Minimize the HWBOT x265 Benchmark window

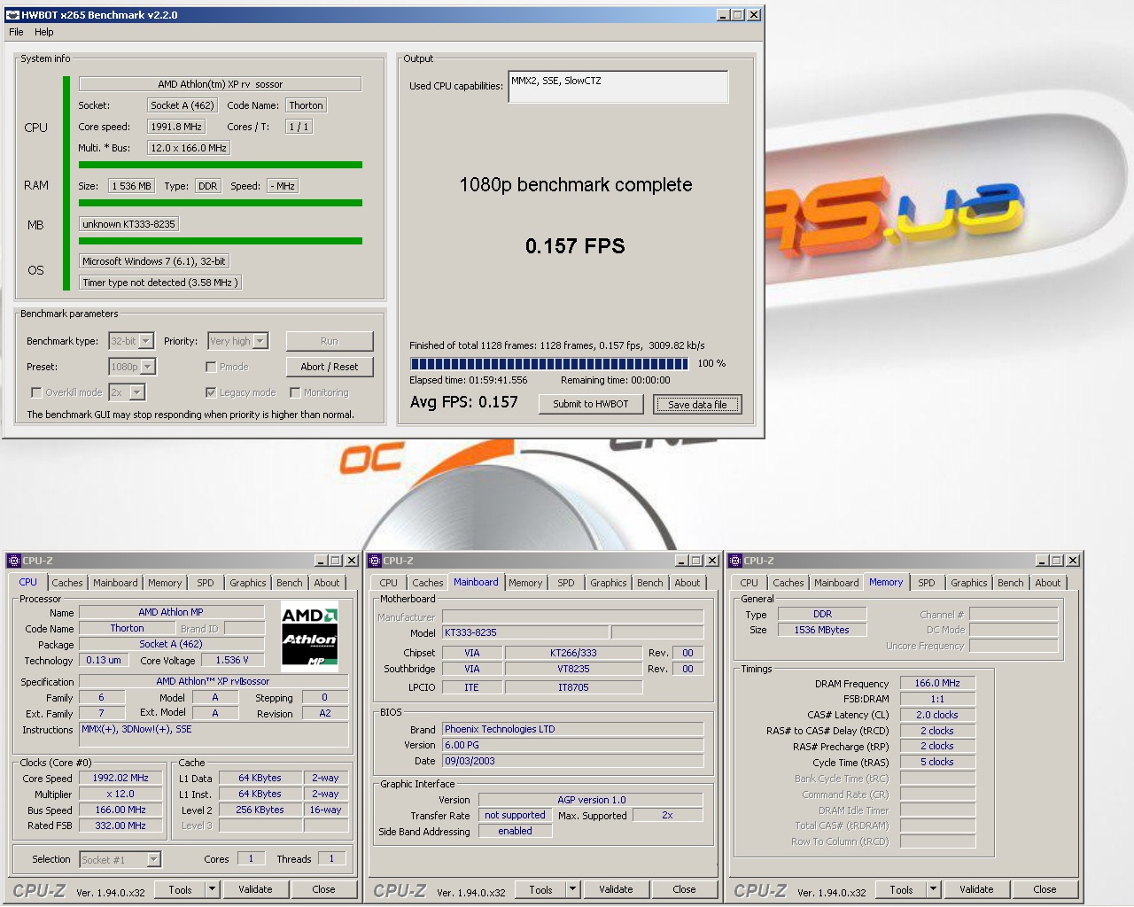coord(723,15)
